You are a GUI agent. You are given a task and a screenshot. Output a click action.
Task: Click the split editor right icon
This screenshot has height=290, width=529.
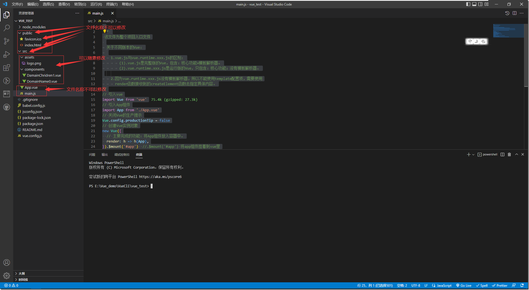point(514,13)
